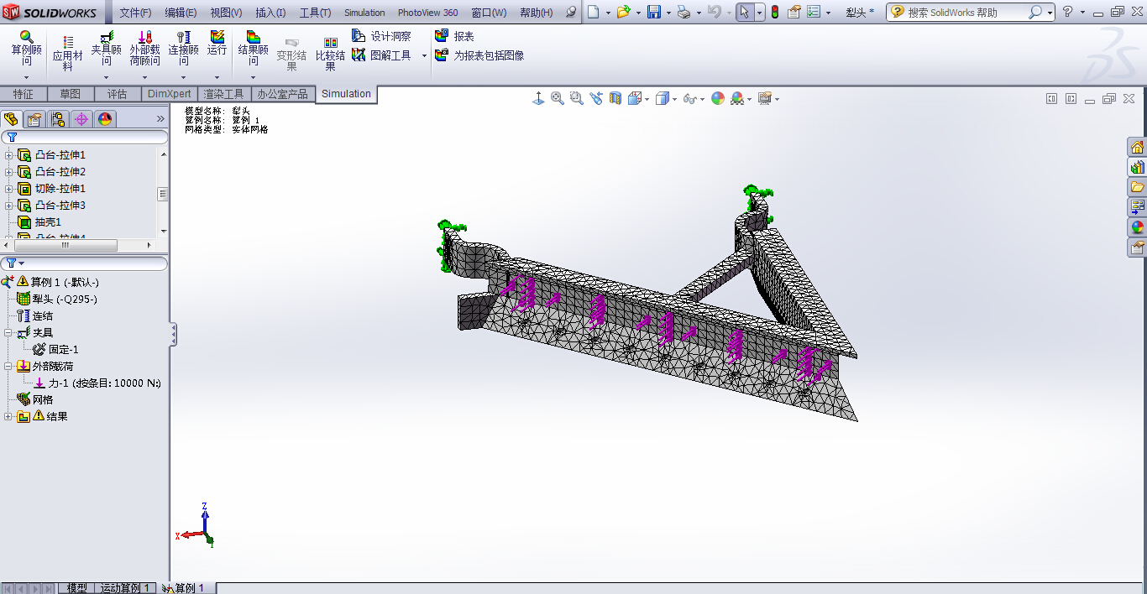1147x594 pixels.
Task: Click the Run (运行) simulation icon
Action: 217,39
